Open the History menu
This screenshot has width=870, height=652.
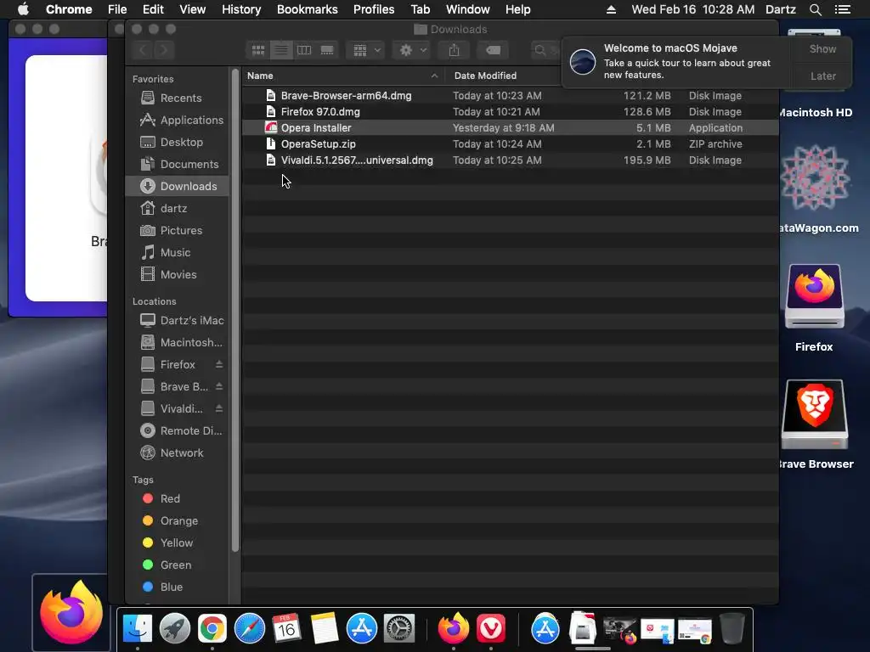click(x=241, y=9)
